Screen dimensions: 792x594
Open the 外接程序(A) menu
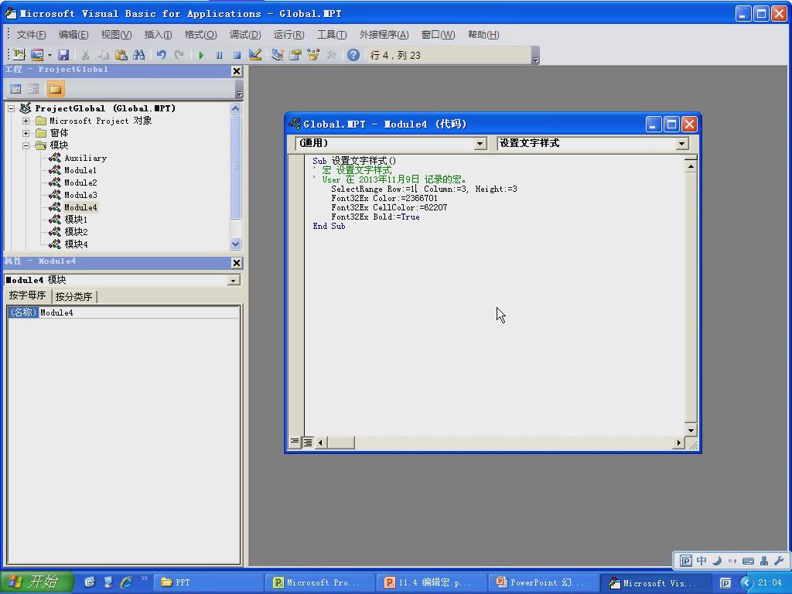click(384, 34)
